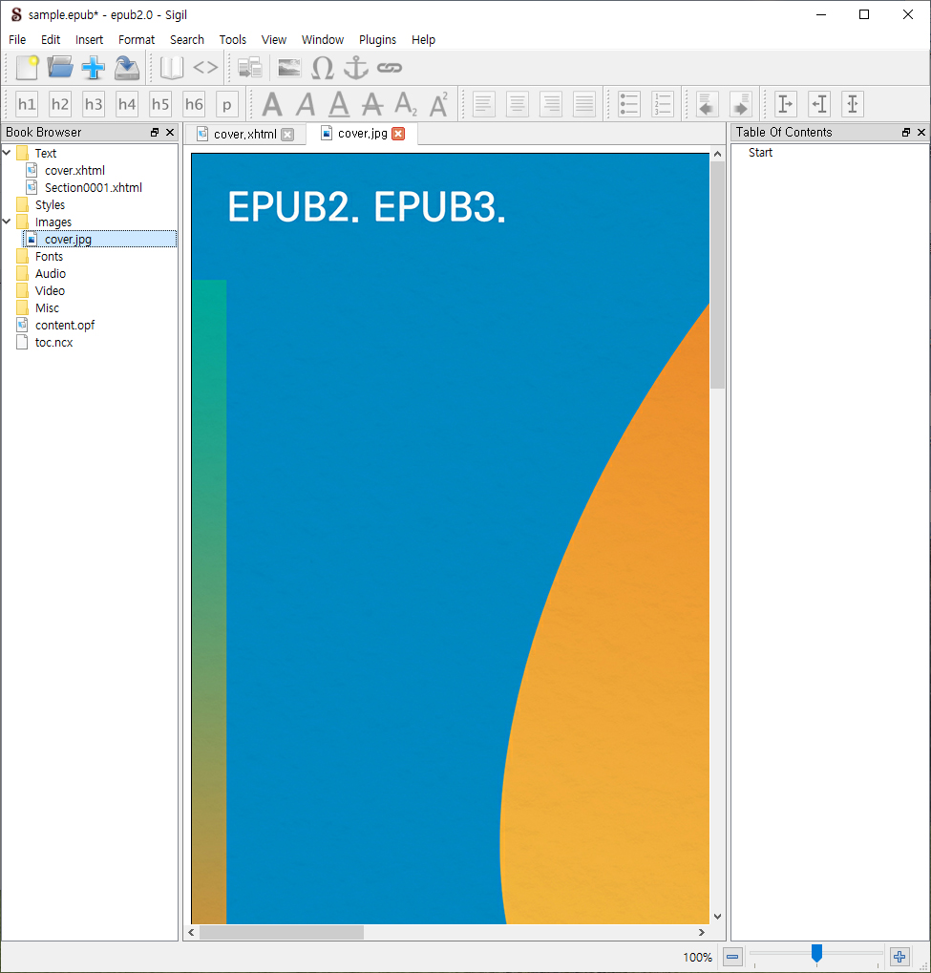Viewport: 931px width, 973px height.
Task: Align text right icon
Action: [x=551, y=104]
